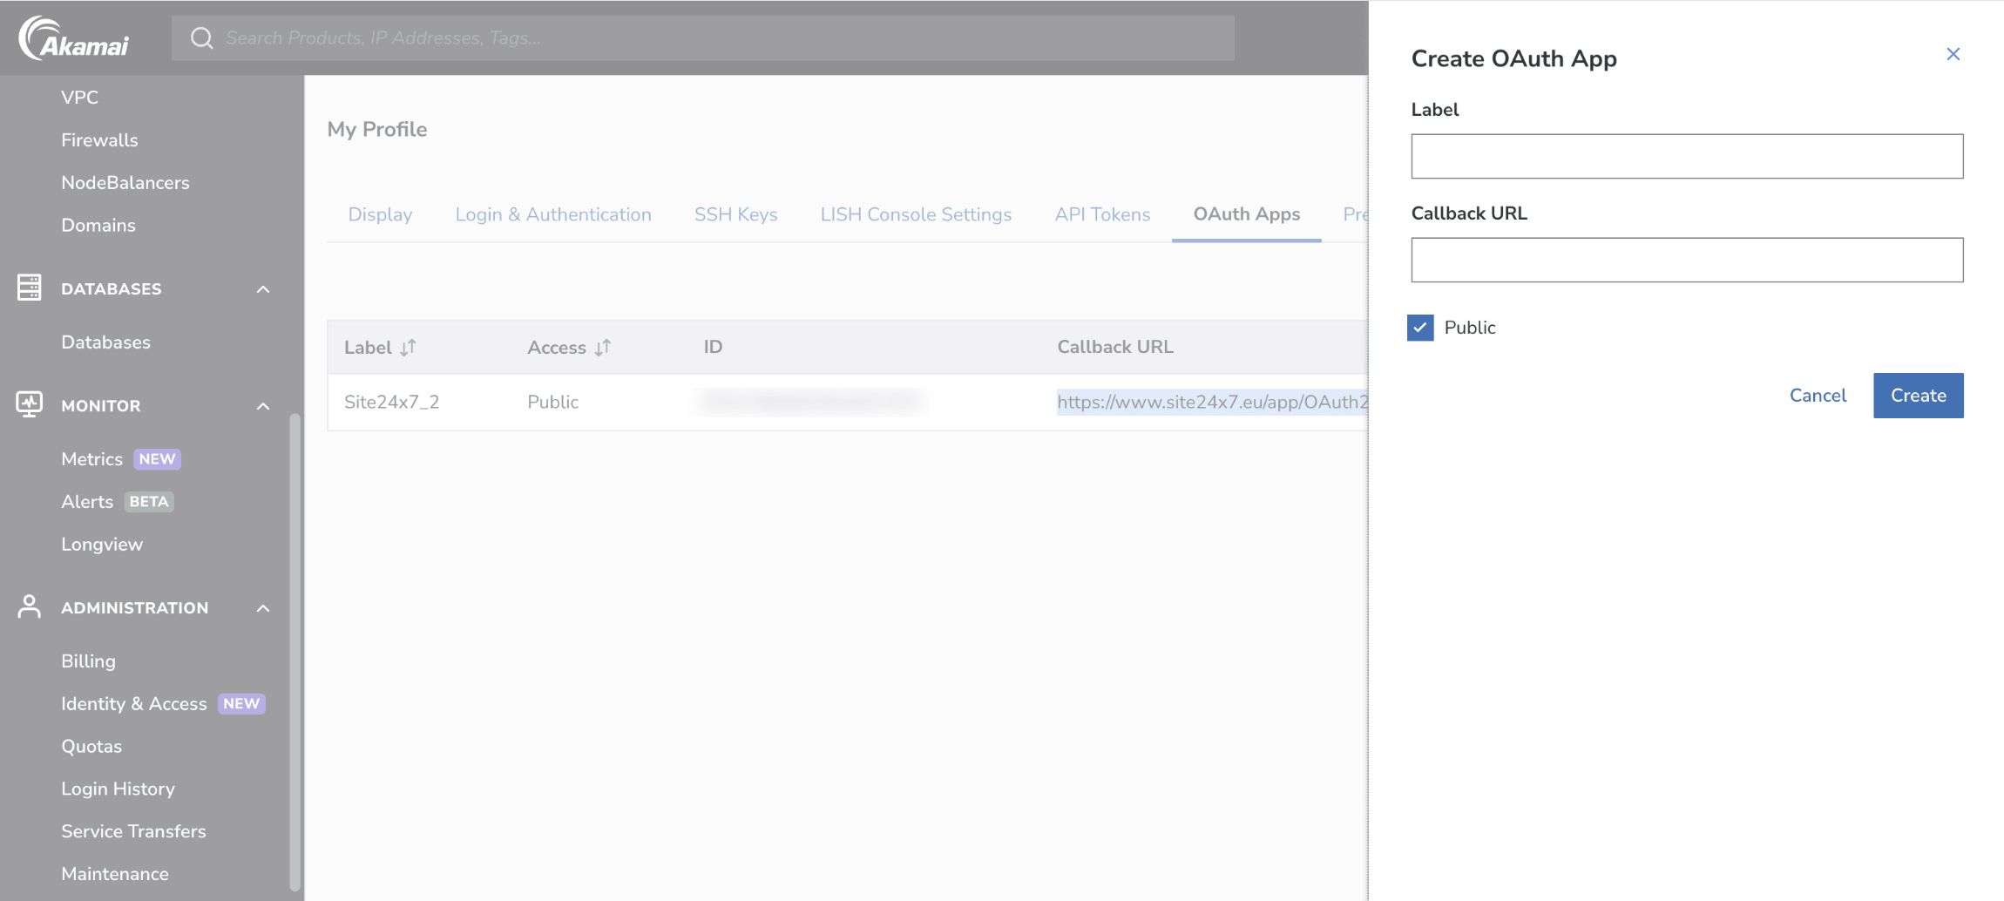Open the SSH Keys tab

coord(735,214)
